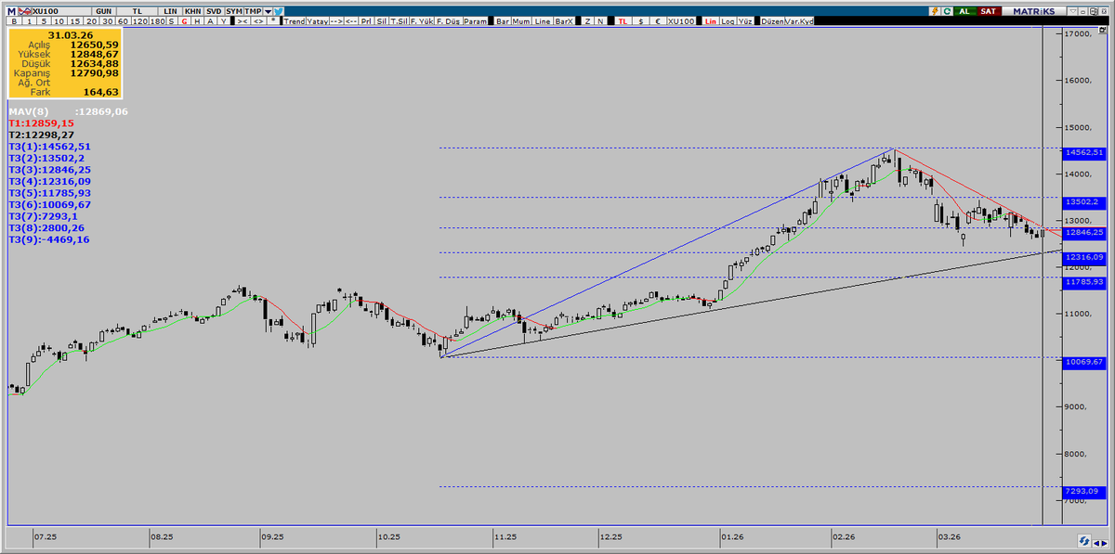This screenshot has width=1115, height=554.
Task: Select the Yatay horizontal line tool
Action: pyautogui.click(x=318, y=20)
